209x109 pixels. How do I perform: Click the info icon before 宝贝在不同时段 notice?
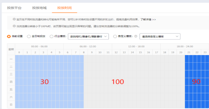(x=14, y=19)
